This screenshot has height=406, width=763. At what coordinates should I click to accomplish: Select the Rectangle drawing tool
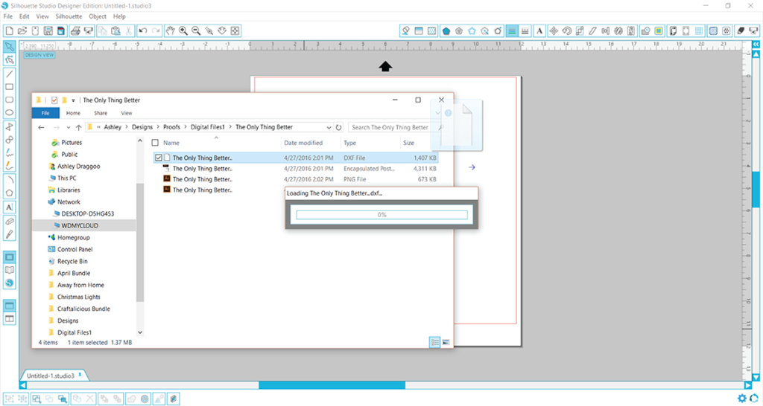pyautogui.click(x=9, y=87)
